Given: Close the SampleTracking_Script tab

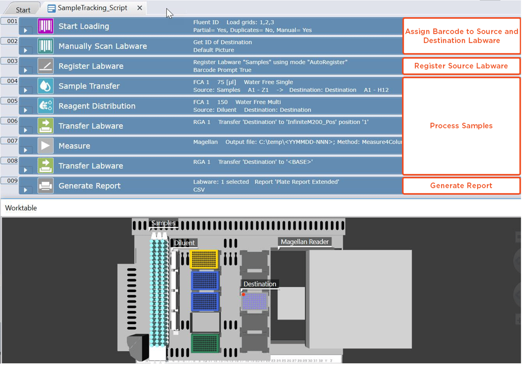Looking at the screenshot, I should 140,8.
